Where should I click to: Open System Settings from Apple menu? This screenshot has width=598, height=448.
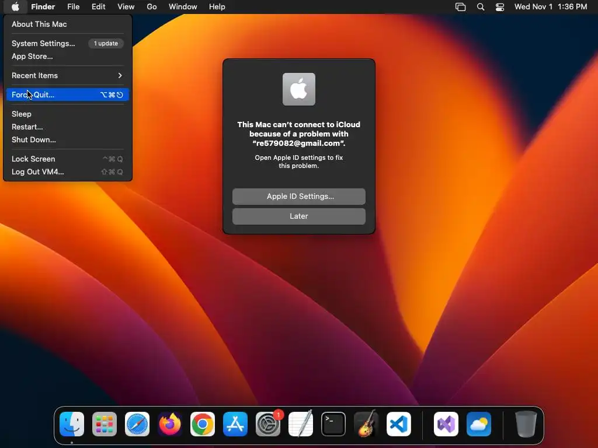68,43
